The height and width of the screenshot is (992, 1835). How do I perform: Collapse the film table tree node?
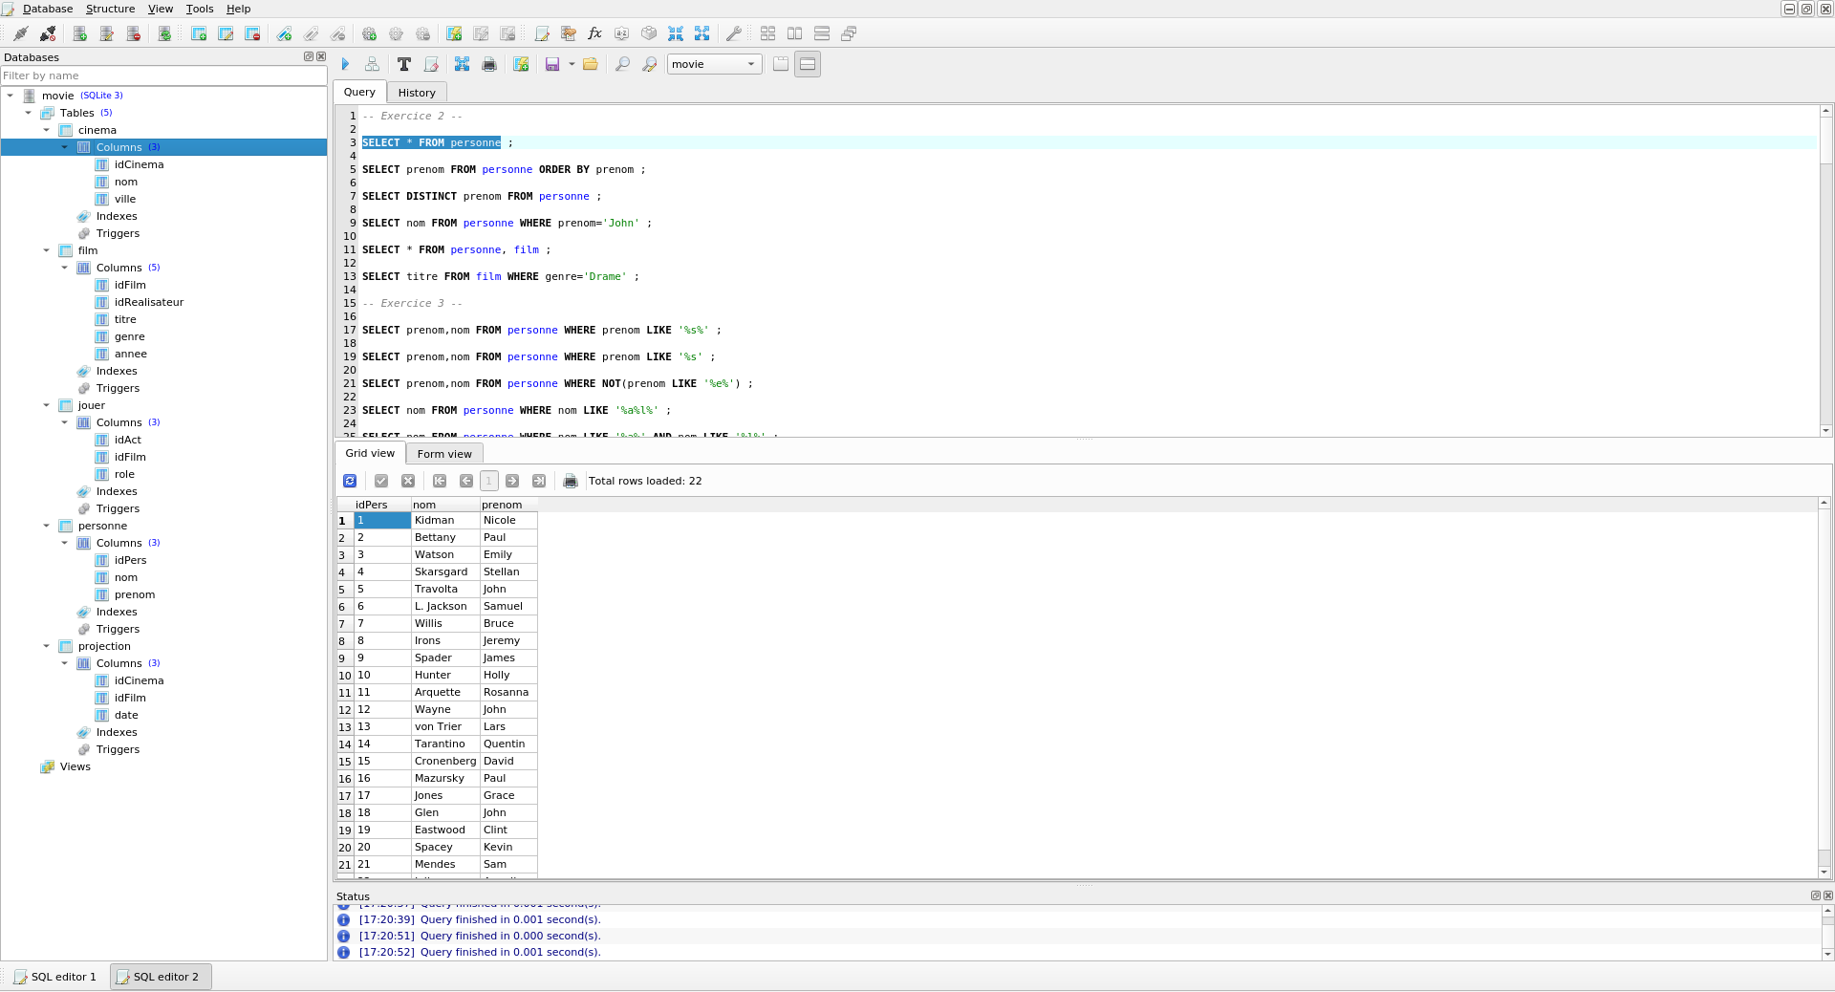coord(46,250)
